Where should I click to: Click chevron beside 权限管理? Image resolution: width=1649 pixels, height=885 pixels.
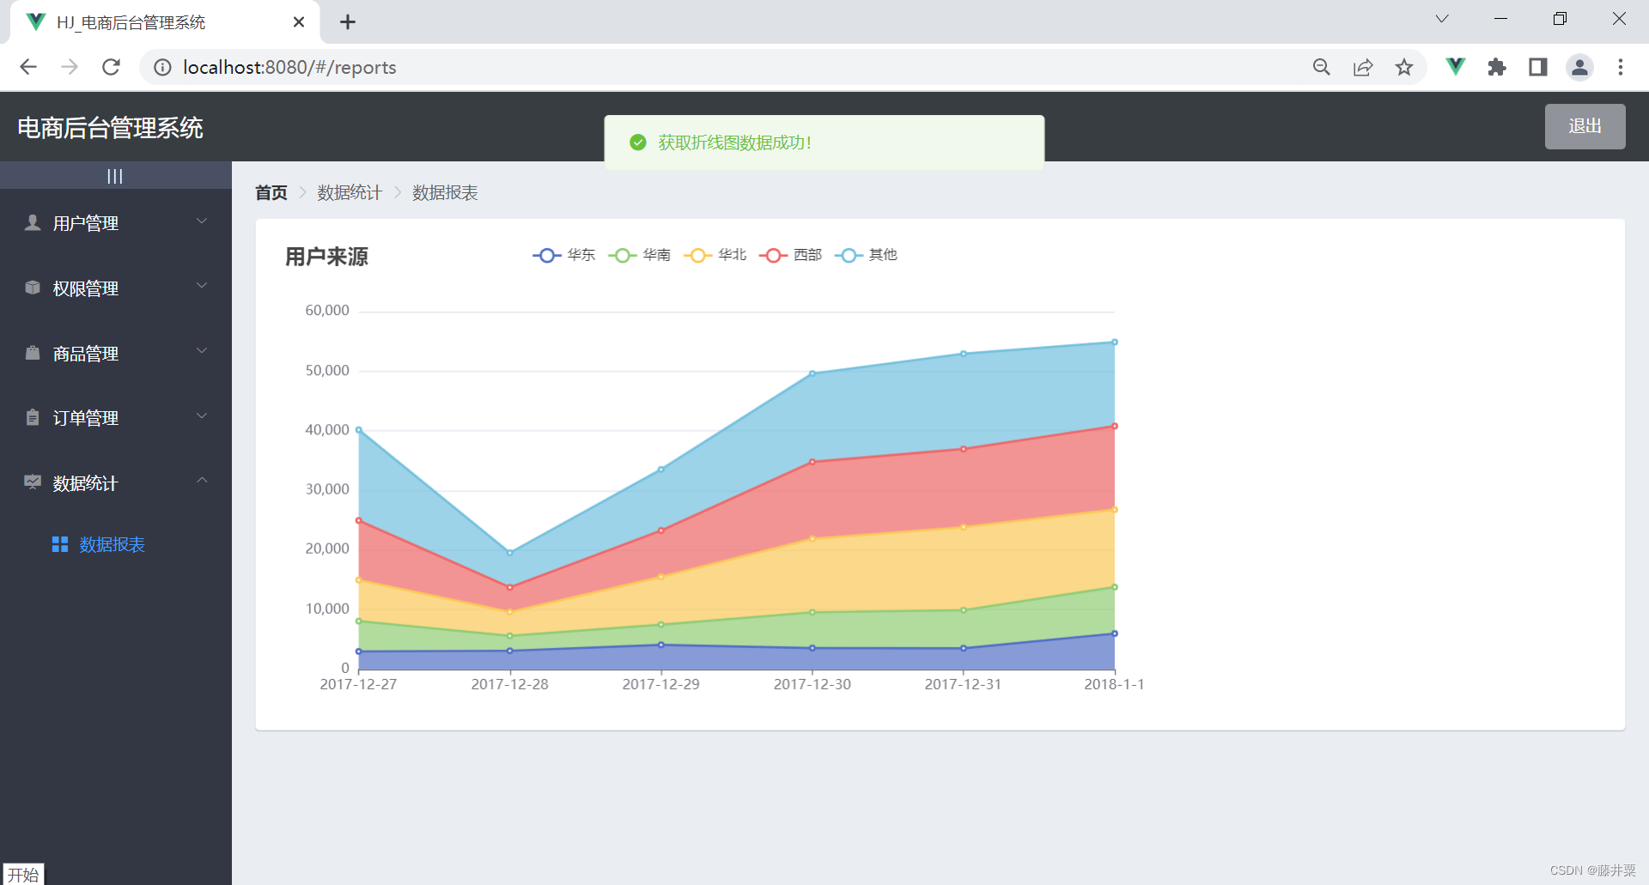coord(202,286)
